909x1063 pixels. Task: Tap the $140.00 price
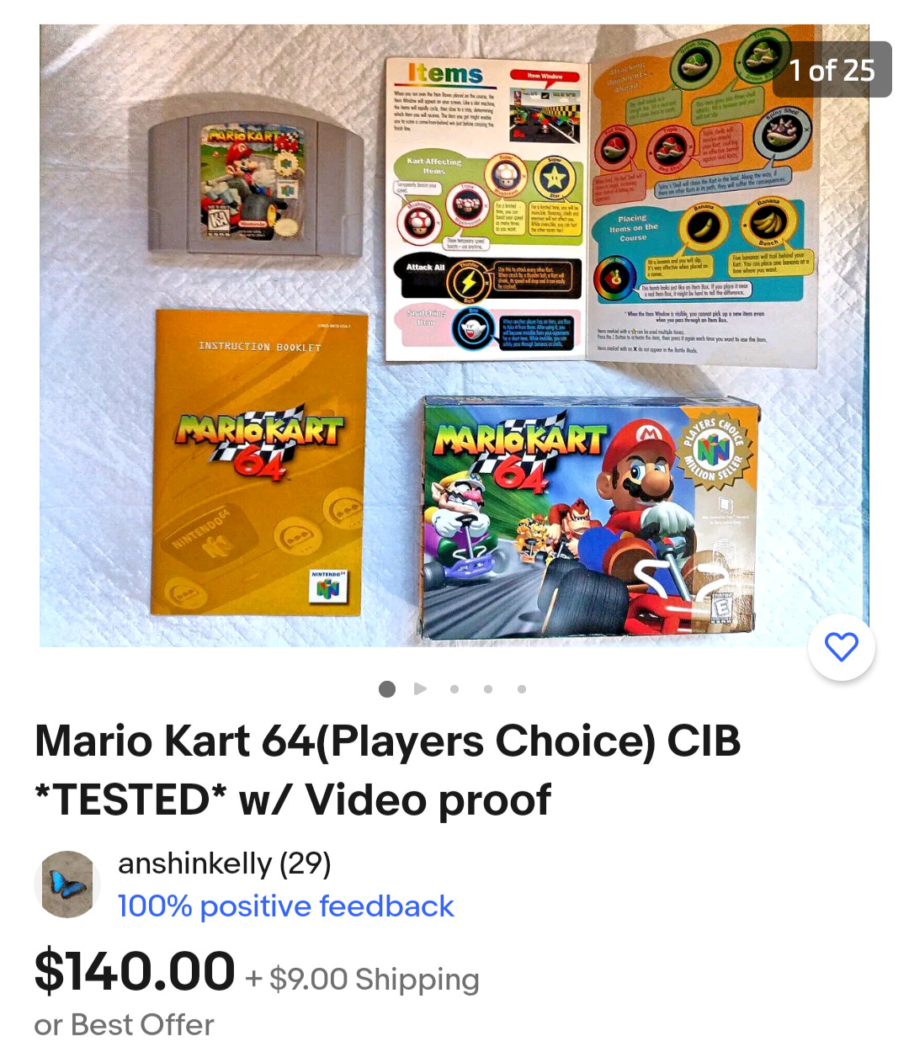coord(135,971)
